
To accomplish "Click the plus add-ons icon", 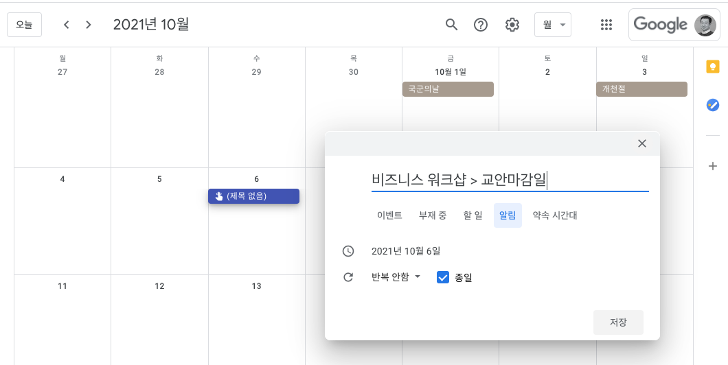I will point(713,166).
